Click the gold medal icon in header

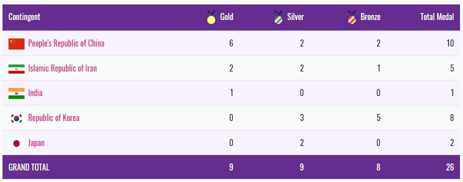211,17
